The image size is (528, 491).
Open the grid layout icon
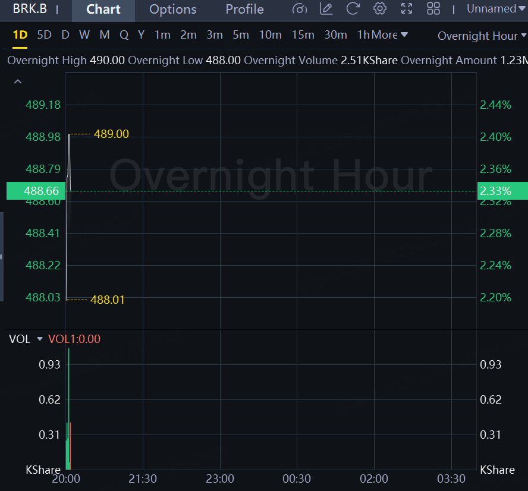point(433,9)
